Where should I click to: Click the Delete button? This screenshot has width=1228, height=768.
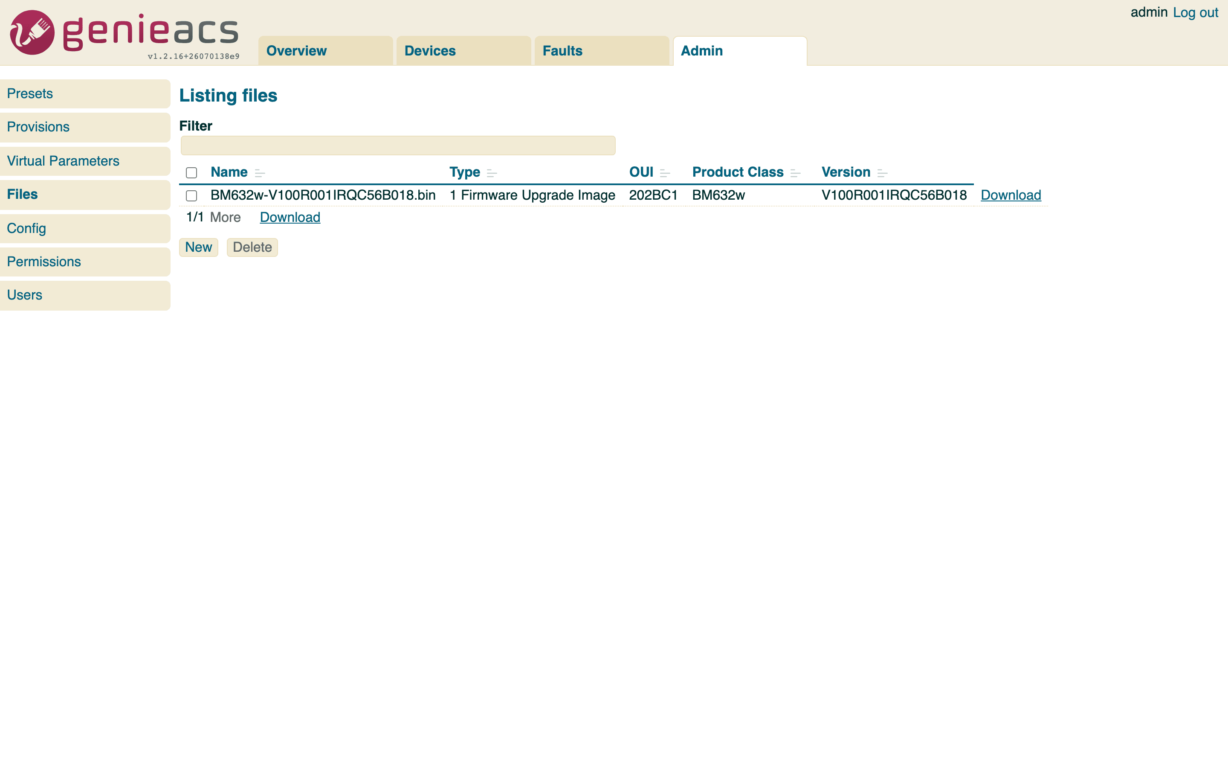click(x=252, y=247)
